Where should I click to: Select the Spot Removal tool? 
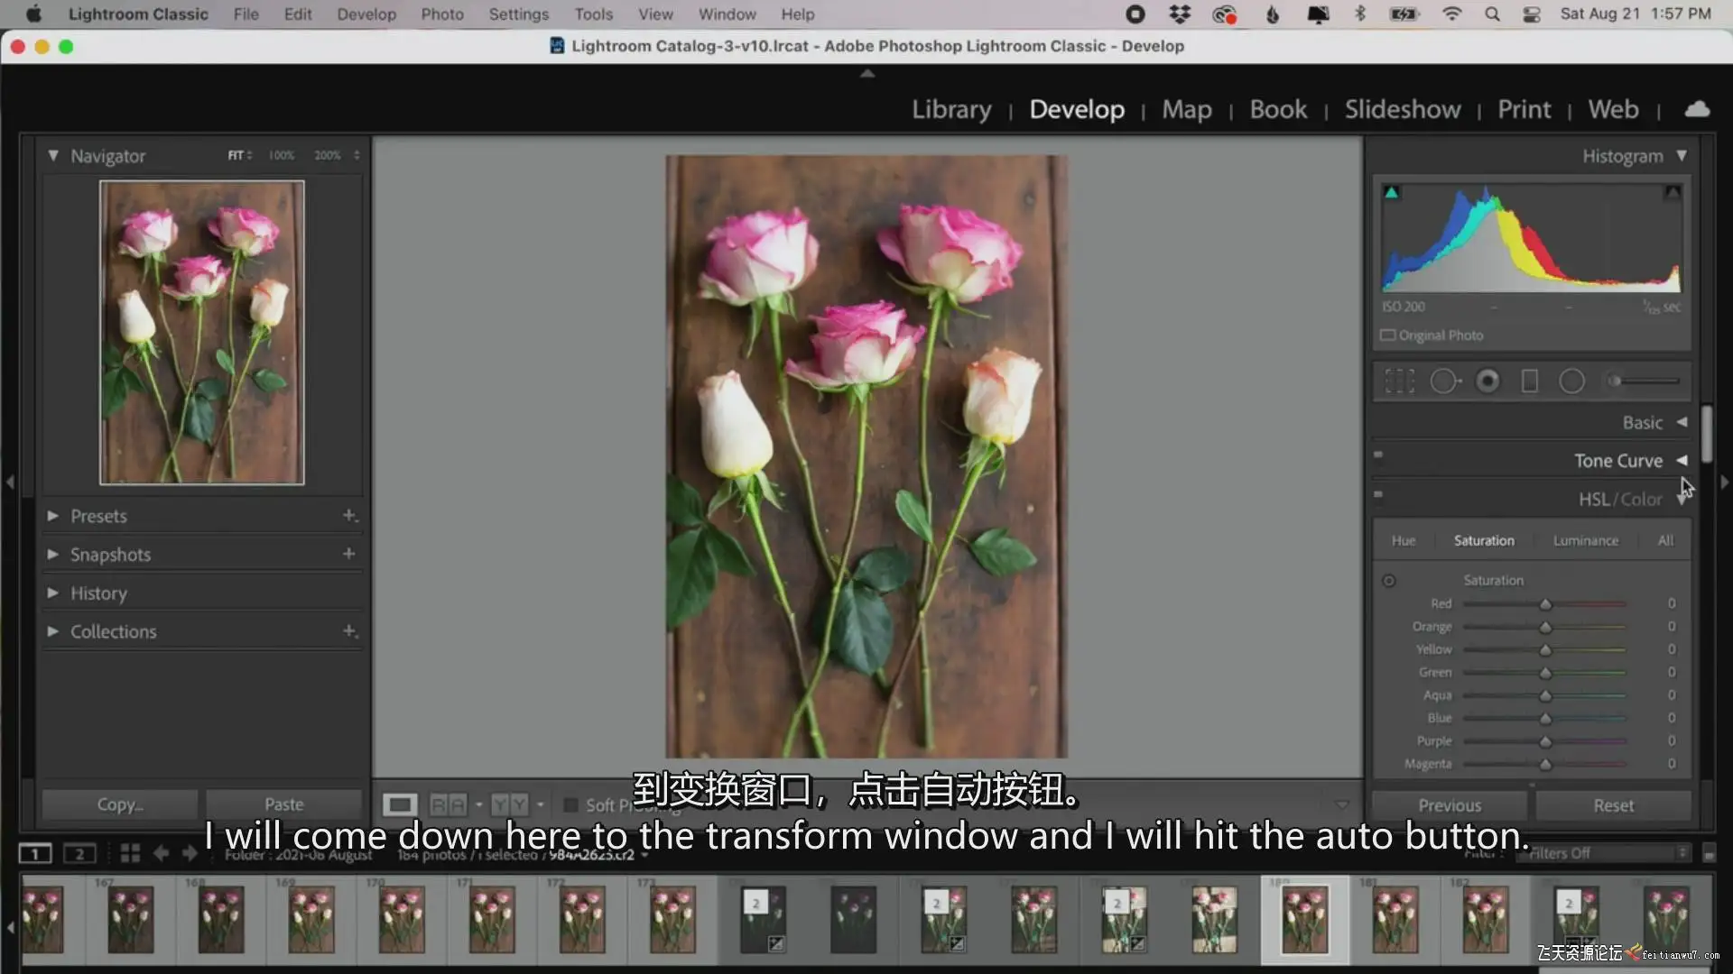[x=1444, y=381]
